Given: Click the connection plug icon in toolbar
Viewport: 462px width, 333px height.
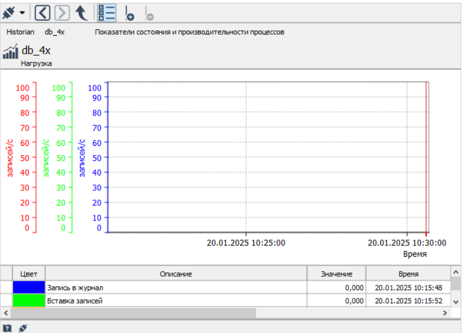Looking at the screenshot, I should (9, 12).
